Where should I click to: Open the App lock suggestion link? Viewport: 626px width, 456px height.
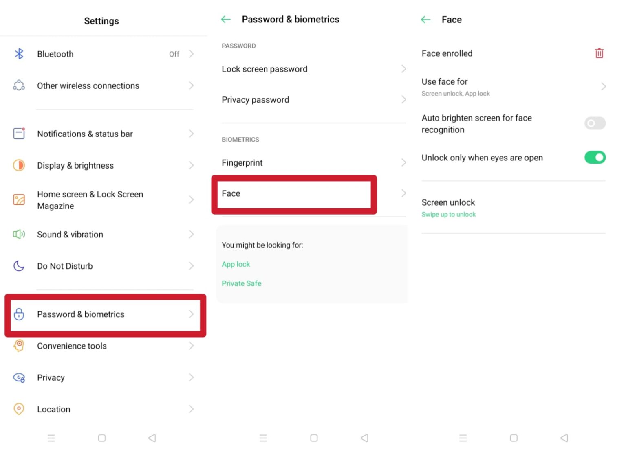236,264
